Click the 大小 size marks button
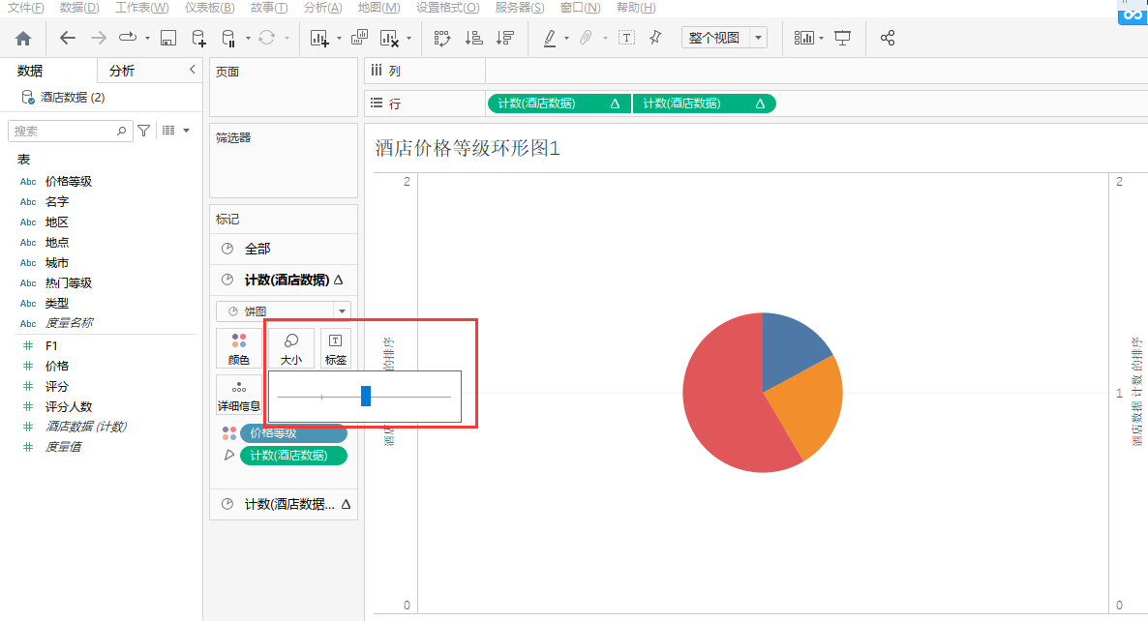Viewport: 1148px width, 621px height. 290,348
